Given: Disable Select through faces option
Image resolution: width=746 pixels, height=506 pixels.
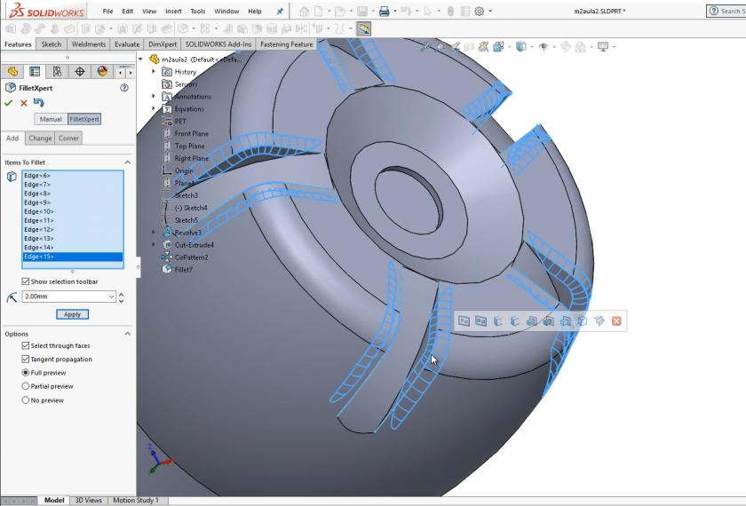Looking at the screenshot, I should [x=27, y=345].
